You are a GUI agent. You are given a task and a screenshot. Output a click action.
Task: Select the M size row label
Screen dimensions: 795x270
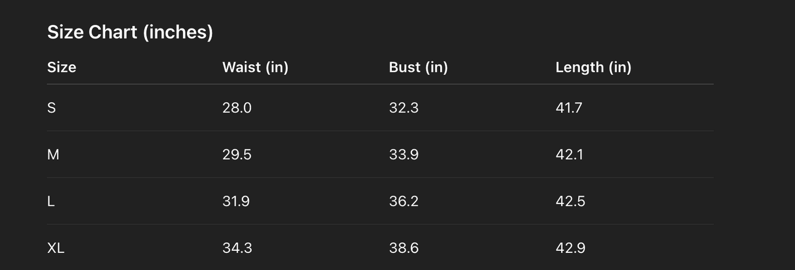pos(53,155)
